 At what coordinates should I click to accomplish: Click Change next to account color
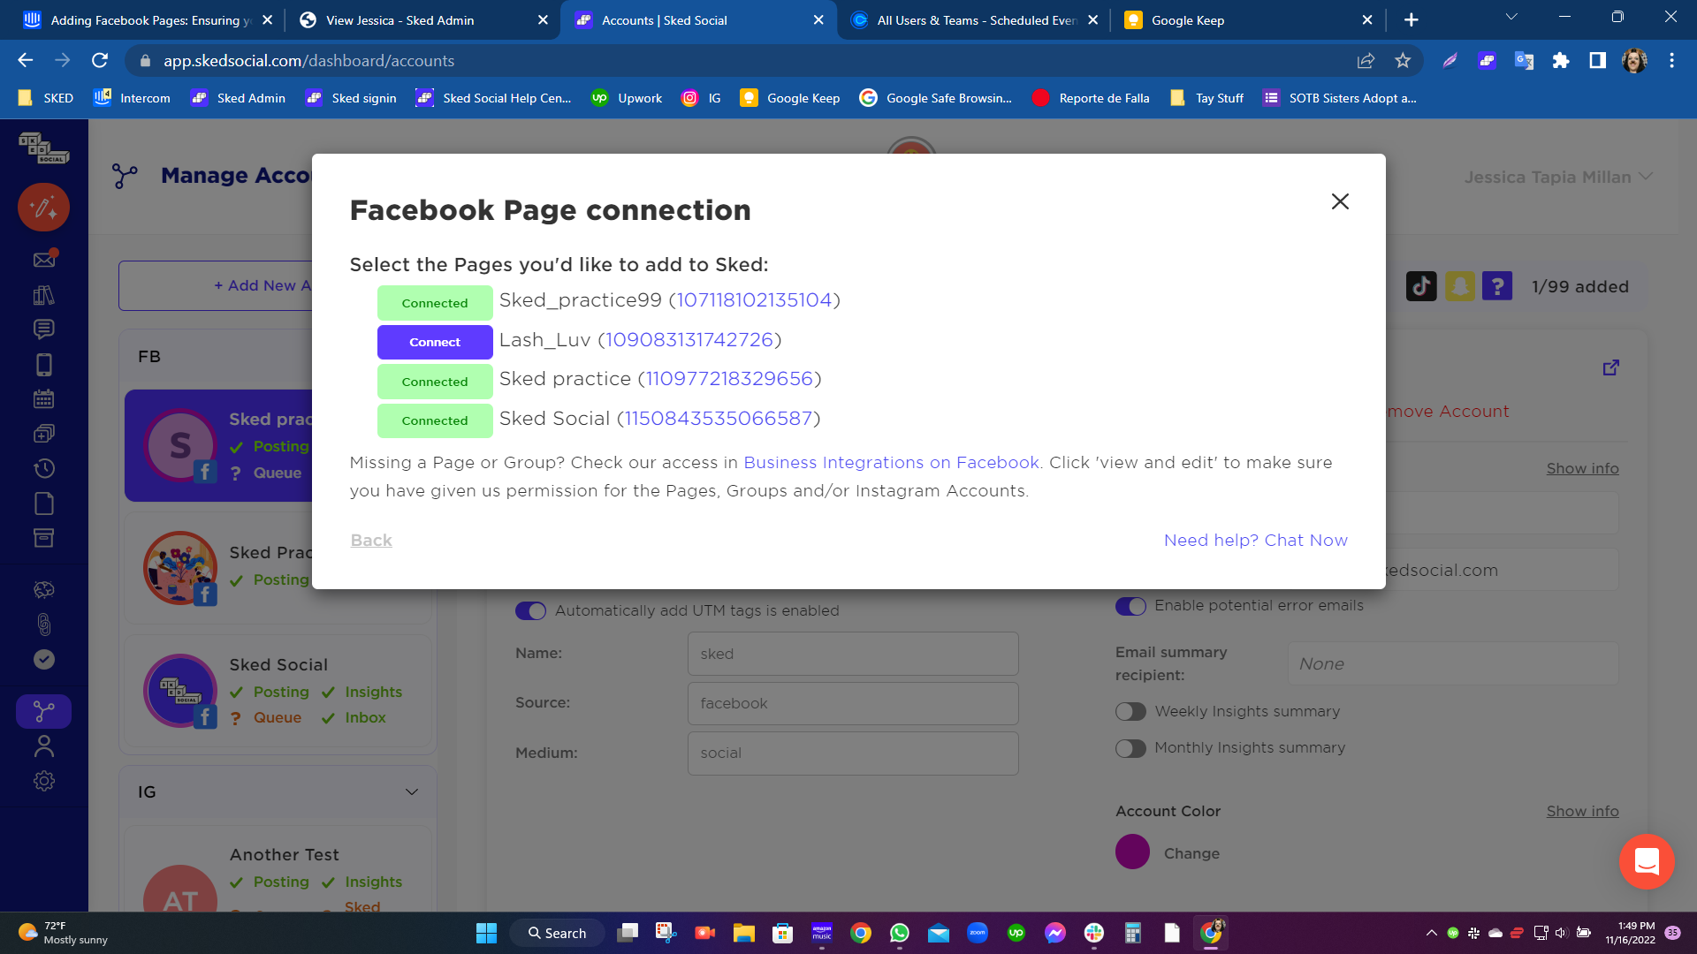tap(1191, 853)
